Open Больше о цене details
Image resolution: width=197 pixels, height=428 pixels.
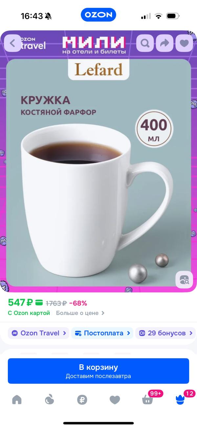pos(80,313)
